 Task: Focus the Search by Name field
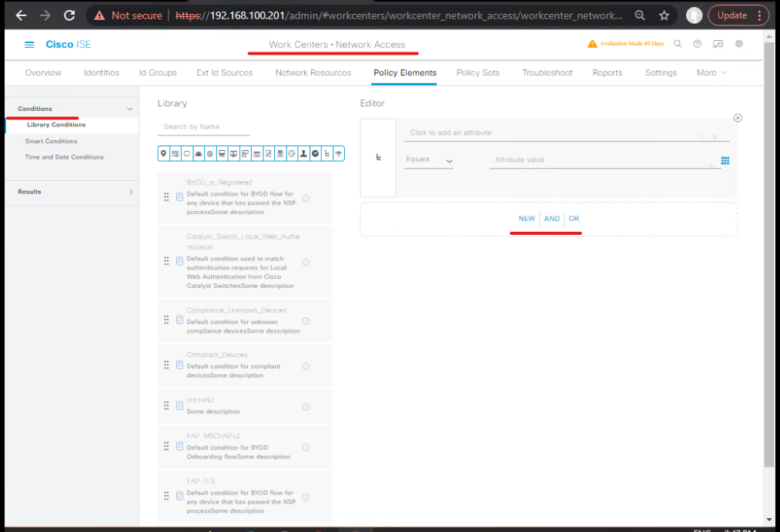203,127
